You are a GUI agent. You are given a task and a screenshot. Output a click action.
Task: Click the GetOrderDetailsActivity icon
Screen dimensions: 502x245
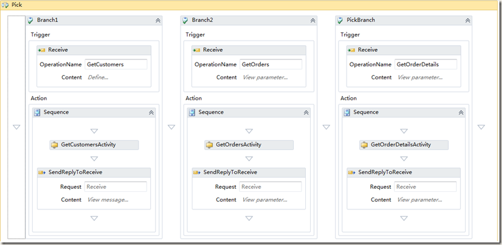coord(364,145)
